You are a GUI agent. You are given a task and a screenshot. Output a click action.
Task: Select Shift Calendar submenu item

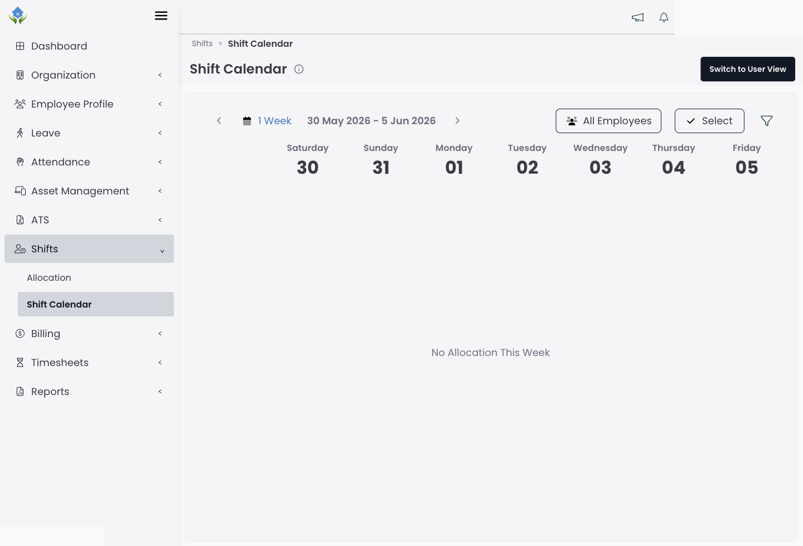coord(96,304)
